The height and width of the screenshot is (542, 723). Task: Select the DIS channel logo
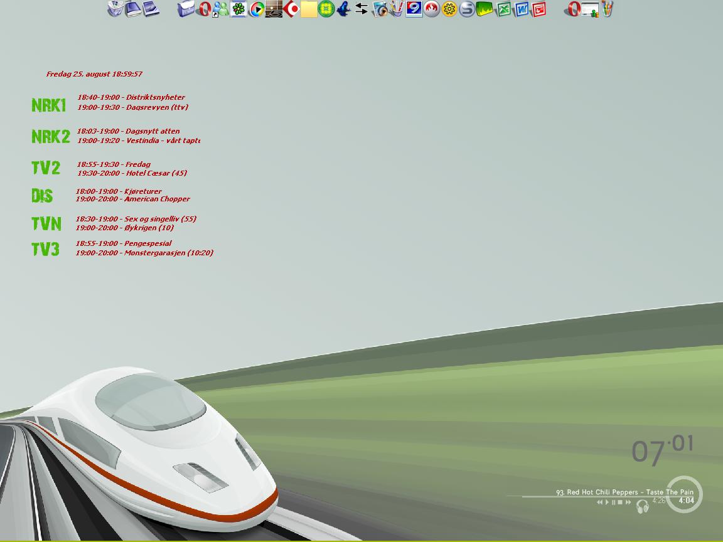point(42,196)
